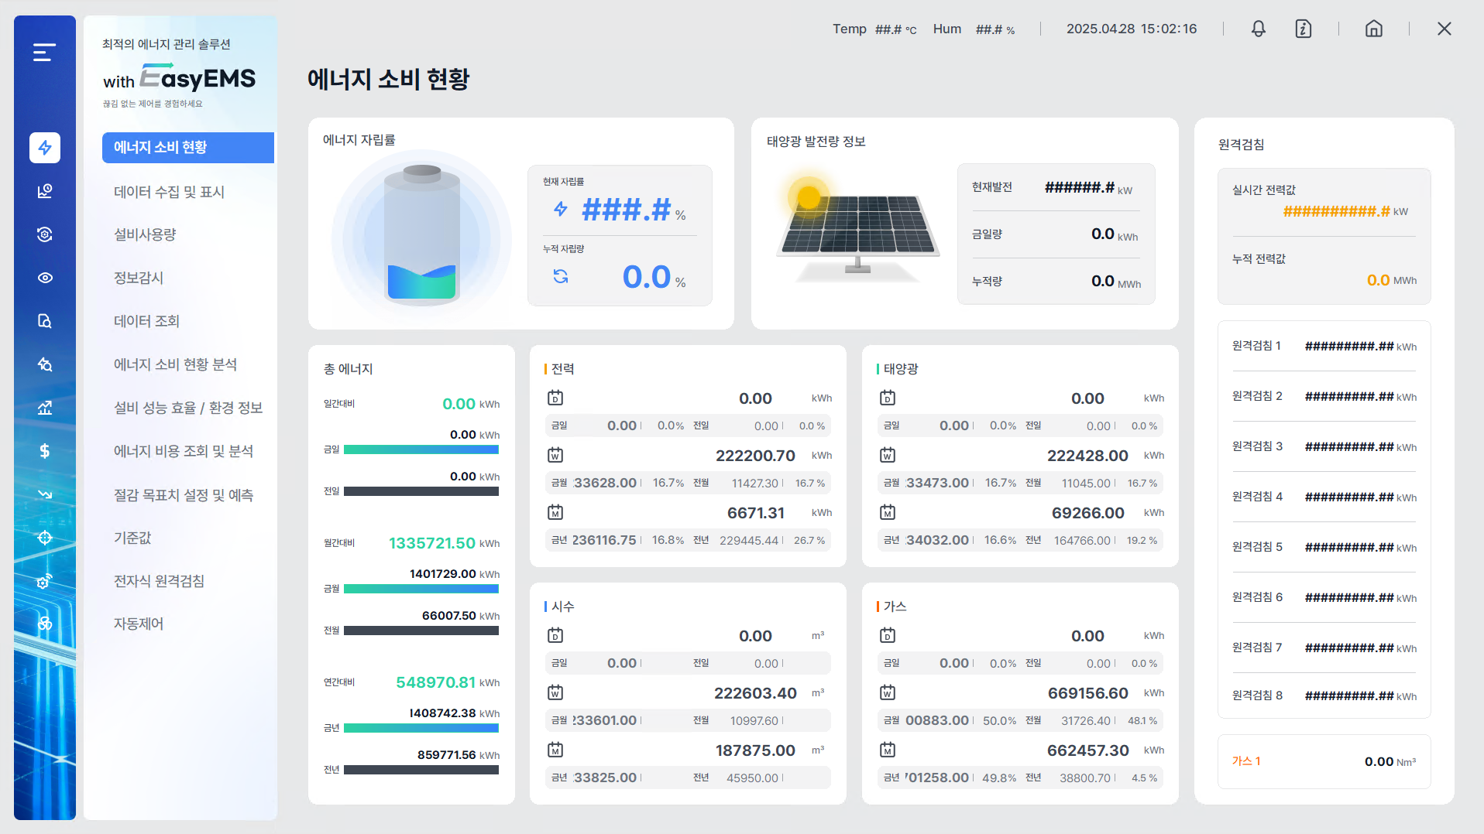
Task: Go to home via house icon
Action: pos(1373,29)
